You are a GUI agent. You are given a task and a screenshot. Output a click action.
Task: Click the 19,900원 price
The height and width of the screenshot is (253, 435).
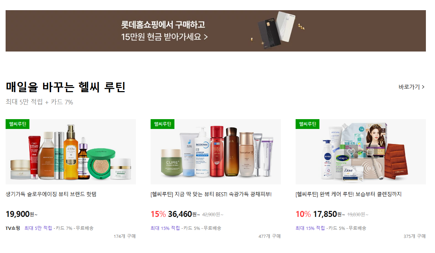tap(21, 214)
